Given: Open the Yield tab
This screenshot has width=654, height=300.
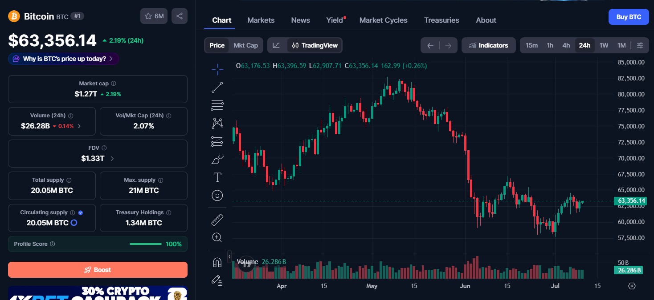Looking at the screenshot, I should [335, 20].
